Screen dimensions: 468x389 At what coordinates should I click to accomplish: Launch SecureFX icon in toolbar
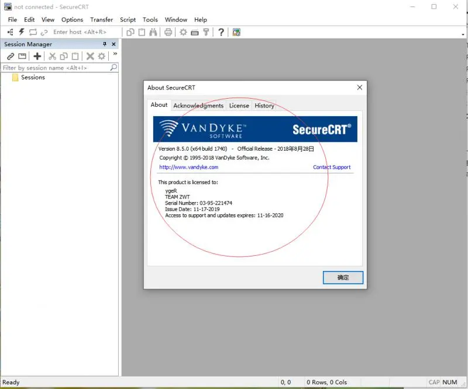(236, 32)
